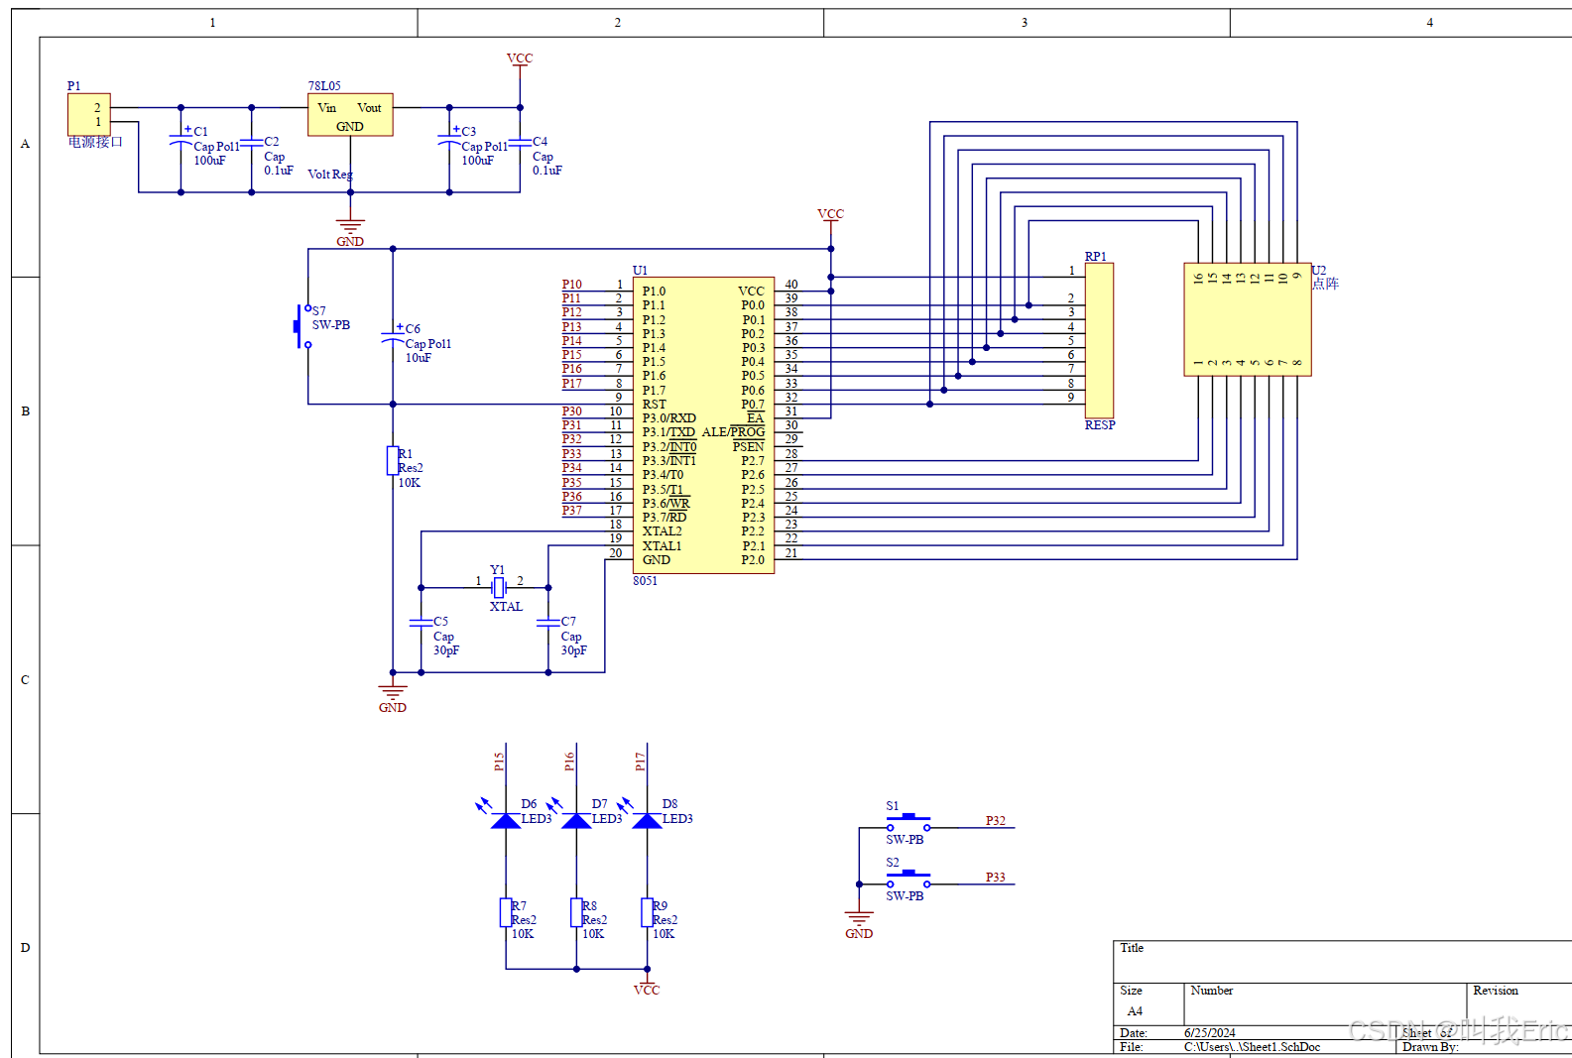Viewport: 1572px width, 1058px height.
Task: Click the 8051 comment text below U1
Action: pos(646,581)
